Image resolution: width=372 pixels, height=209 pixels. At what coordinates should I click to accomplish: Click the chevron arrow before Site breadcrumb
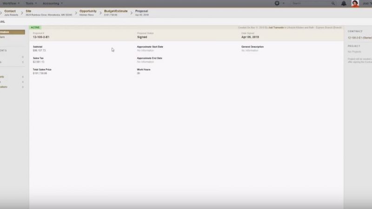click(23, 13)
